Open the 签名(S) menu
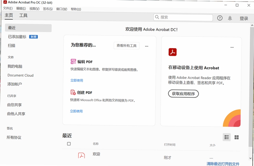Screen dimensions: 254x166 [x=48, y=9]
